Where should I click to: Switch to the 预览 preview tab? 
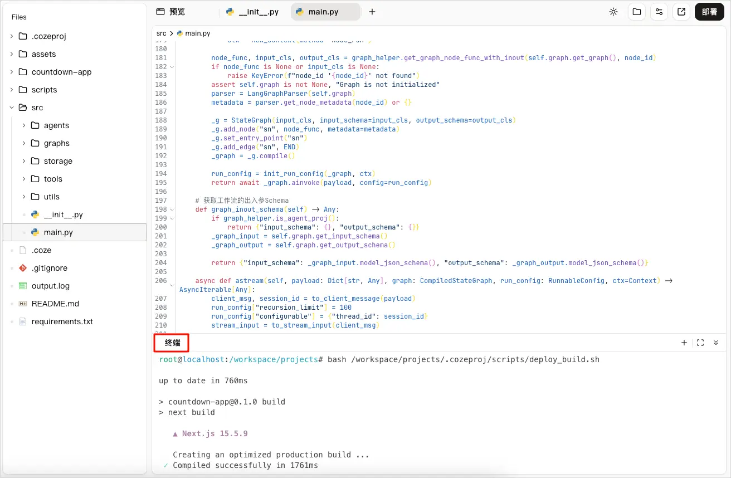(170, 12)
